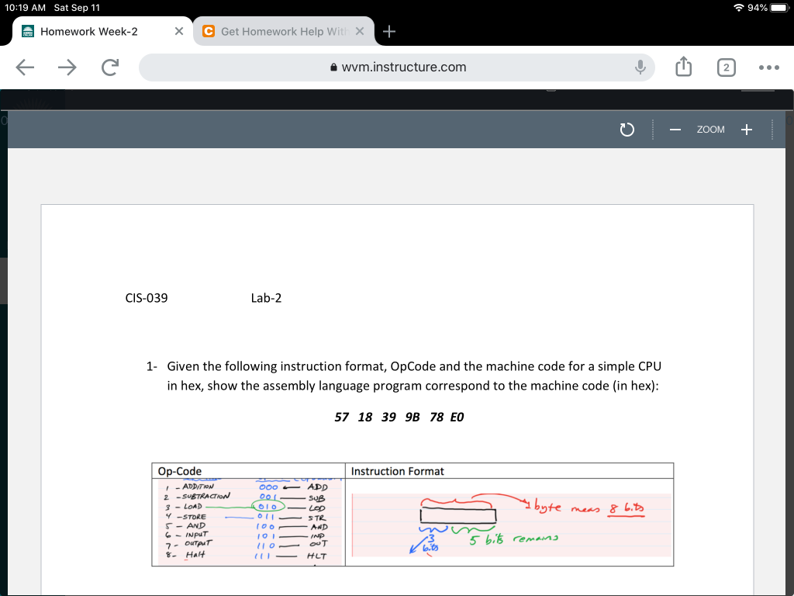This screenshot has width=794, height=596.
Task: Tap the 10:19 AM clock
Action: click(x=26, y=8)
